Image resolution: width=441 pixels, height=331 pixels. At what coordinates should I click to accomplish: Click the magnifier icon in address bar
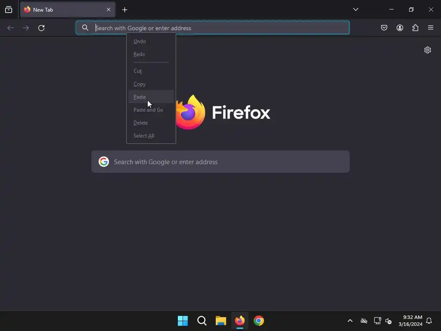coord(85,28)
